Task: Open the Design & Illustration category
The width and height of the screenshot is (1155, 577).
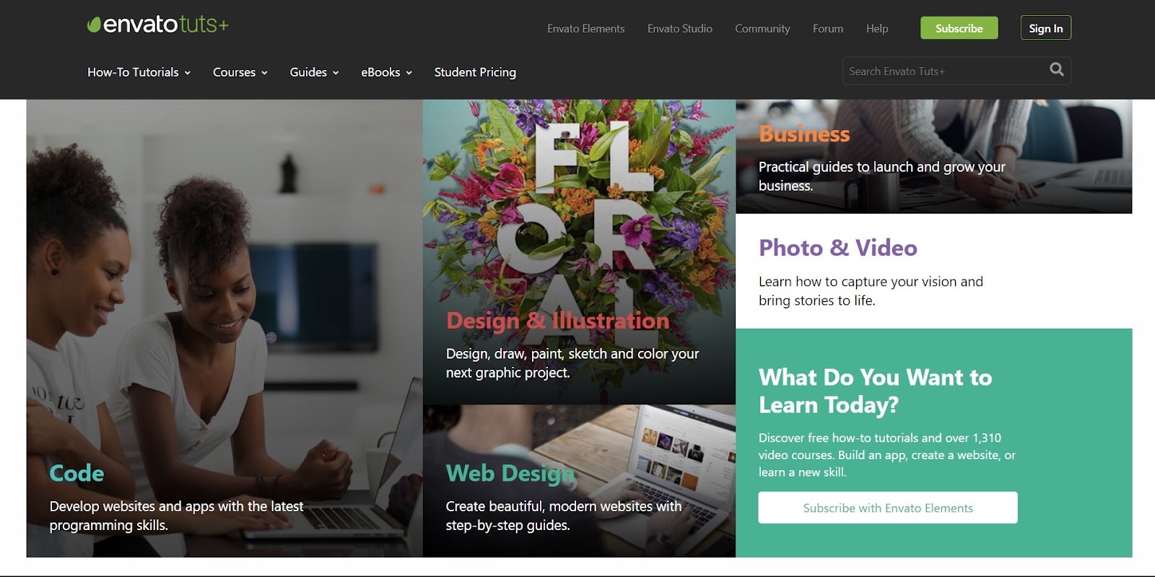Action: [x=579, y=252]
